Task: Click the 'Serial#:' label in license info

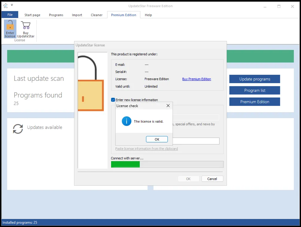Action: 121,72
